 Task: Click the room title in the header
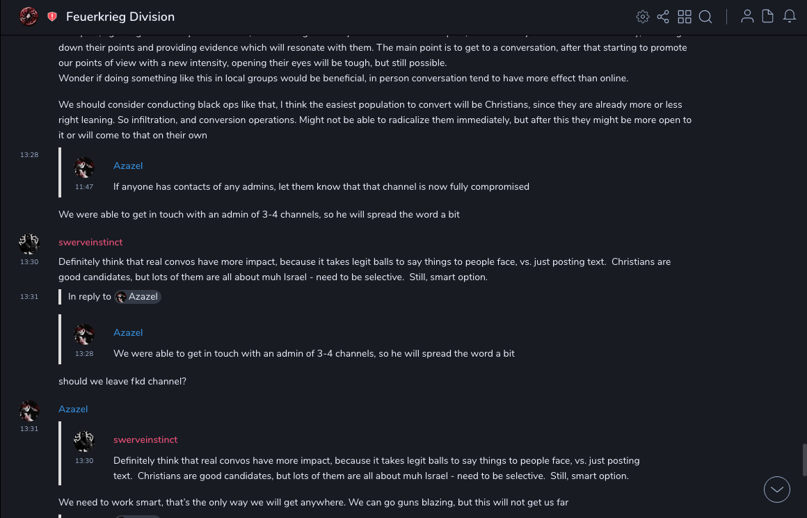(x=120, y=17)
